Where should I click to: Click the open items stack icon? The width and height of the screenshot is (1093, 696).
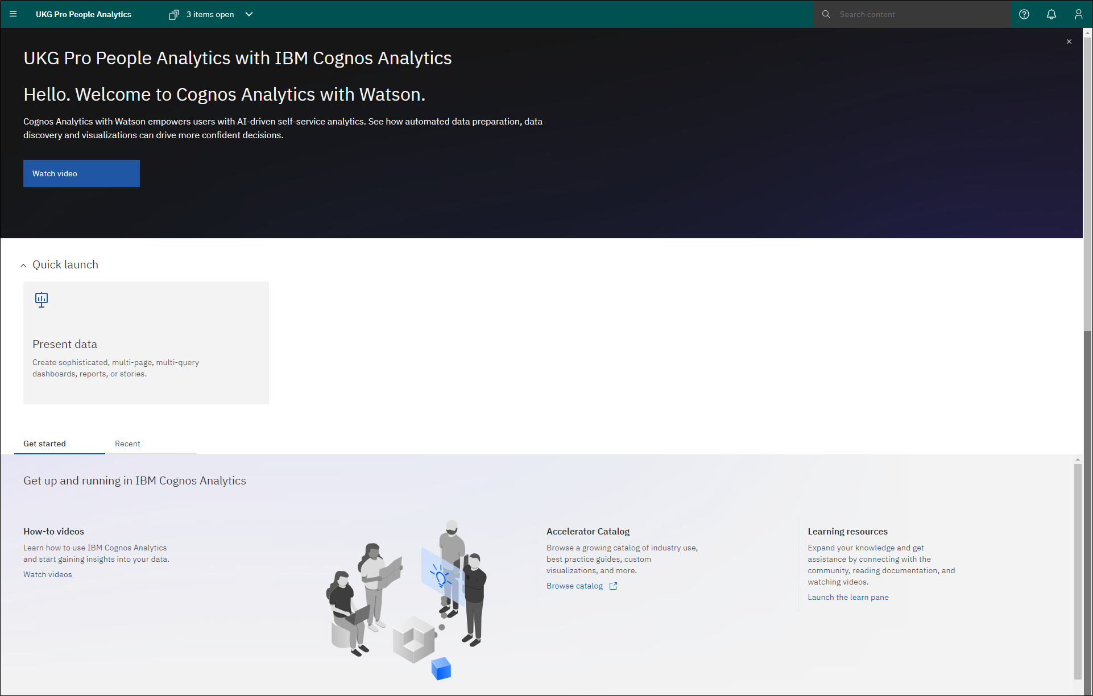pos(173,14)
